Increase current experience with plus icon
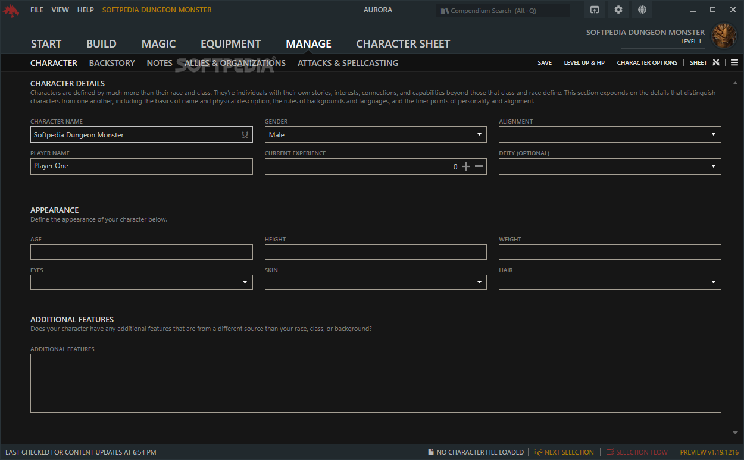This screenshot has height=460, width=744. (x=466, y=166)
